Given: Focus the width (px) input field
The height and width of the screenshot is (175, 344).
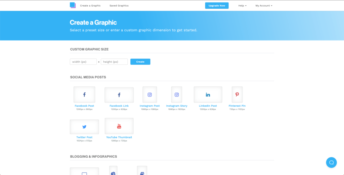Looking at the screenshot, I should click(x=83, y=62).
